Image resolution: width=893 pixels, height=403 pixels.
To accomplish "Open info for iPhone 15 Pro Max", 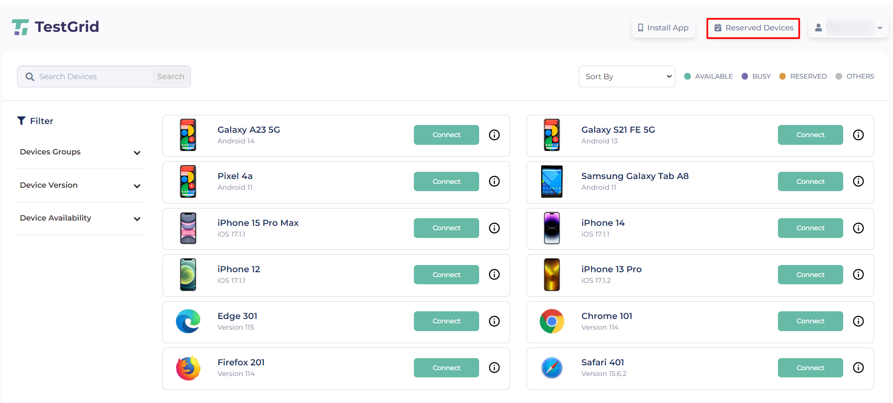I will pos(494,228).
